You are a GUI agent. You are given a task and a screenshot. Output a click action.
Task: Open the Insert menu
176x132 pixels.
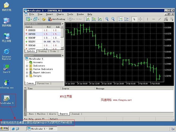tap(49, 14)
